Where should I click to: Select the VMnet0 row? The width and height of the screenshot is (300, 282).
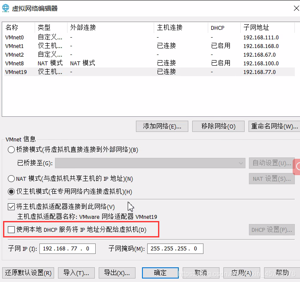point(149,37)
